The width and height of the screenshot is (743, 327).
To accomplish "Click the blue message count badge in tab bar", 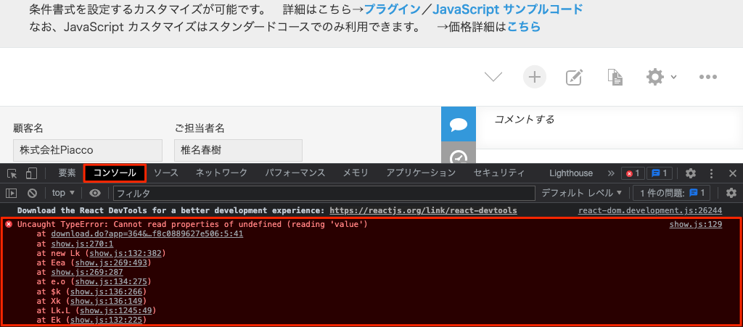I will pos(659,173).
